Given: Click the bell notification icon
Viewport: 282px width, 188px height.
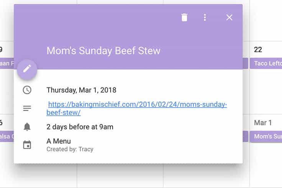Looking at the screenshot, I should click(x=27, y=127).
